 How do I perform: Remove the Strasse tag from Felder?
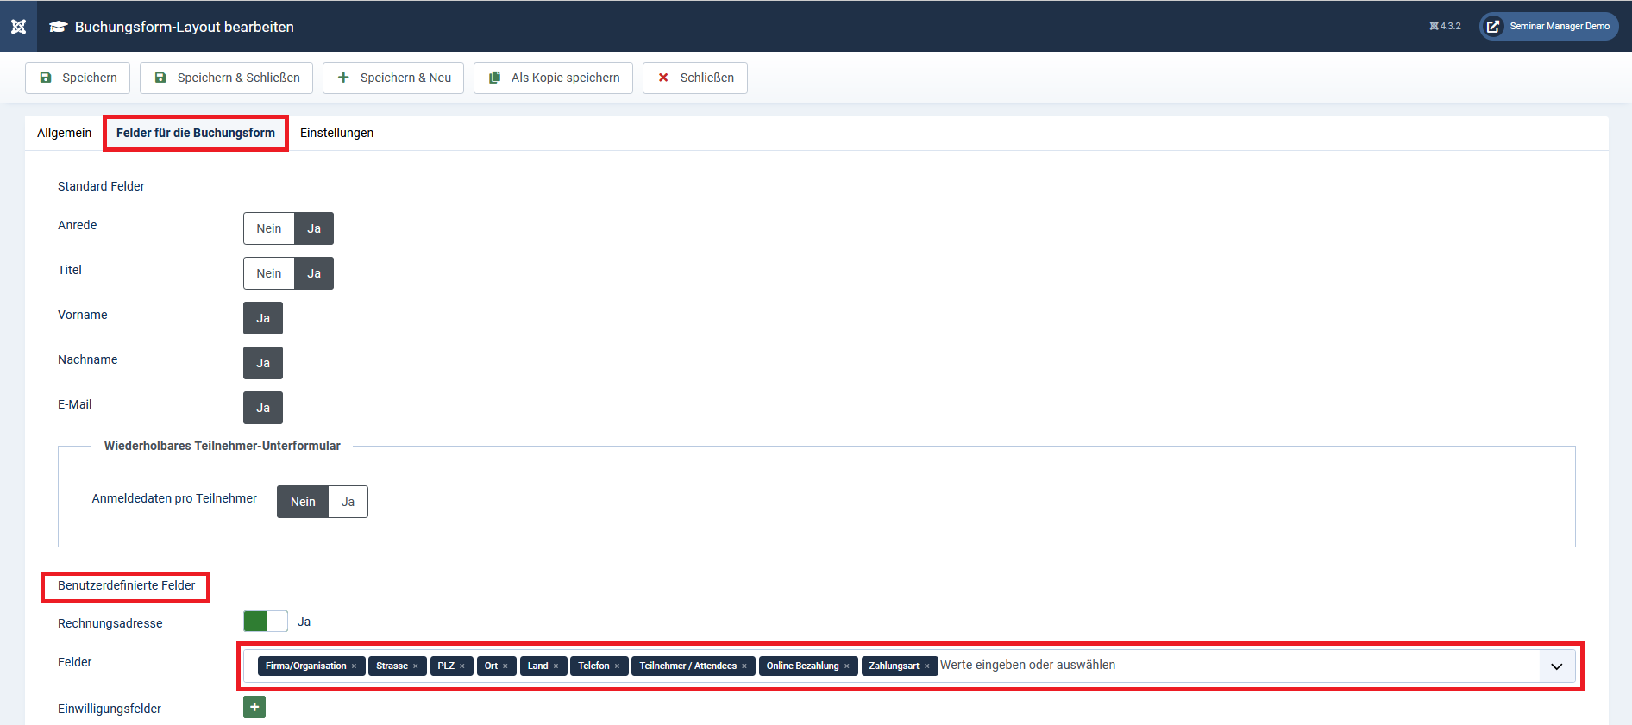click(415, 666)
